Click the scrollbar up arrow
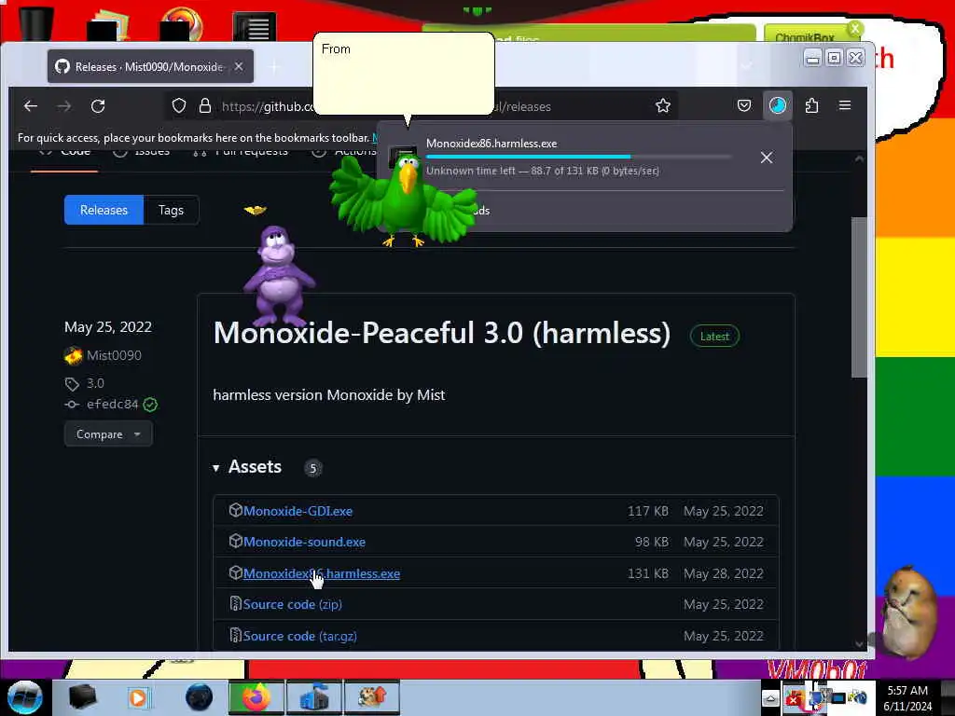This screenshot has width=955, height=716. click(x=859, y=158)
